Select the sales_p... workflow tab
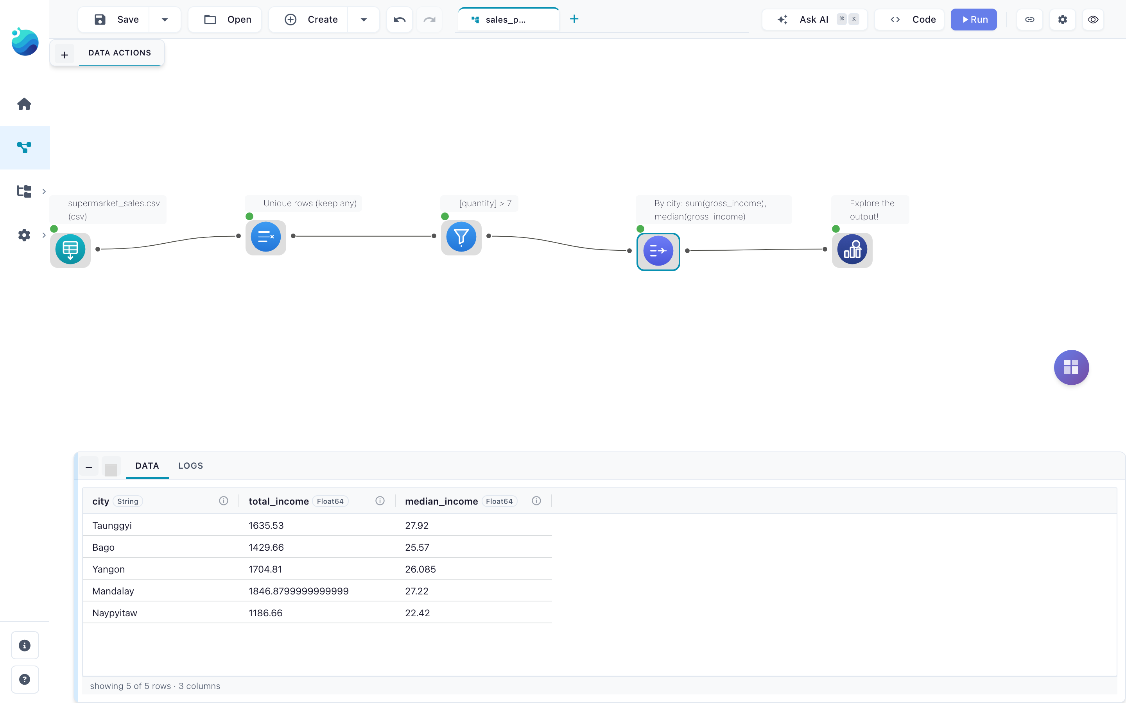The height and width of the screenshot is (703, 1126). point(508,20)
